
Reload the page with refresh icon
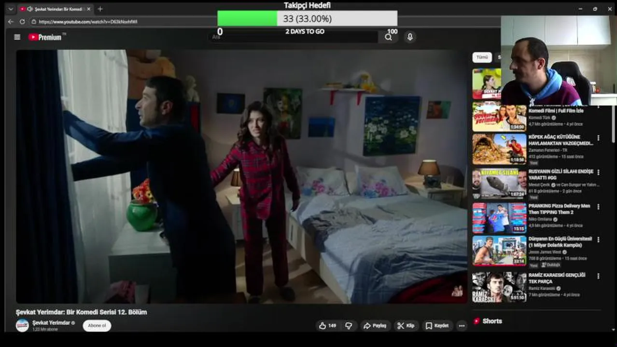coord(22,22)
